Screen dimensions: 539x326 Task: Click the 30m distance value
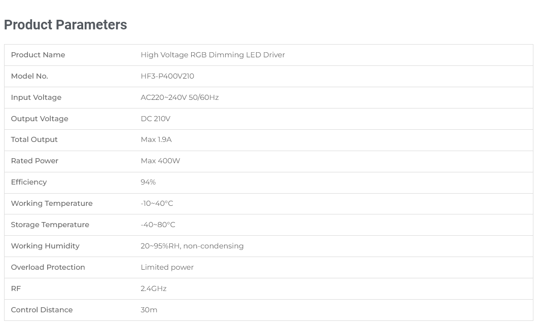(x=149, y=310)
